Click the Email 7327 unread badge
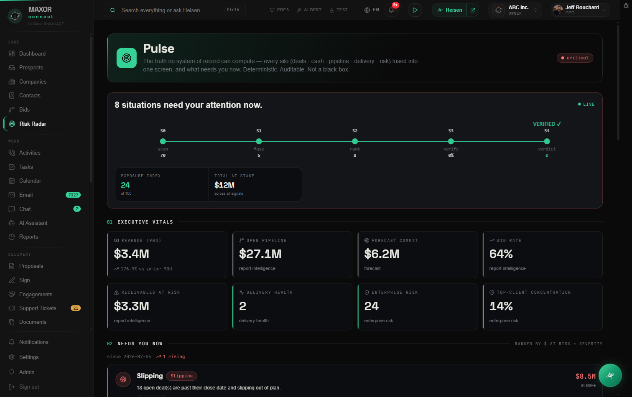This screenshot has width=632, height=397. (73, 195)
